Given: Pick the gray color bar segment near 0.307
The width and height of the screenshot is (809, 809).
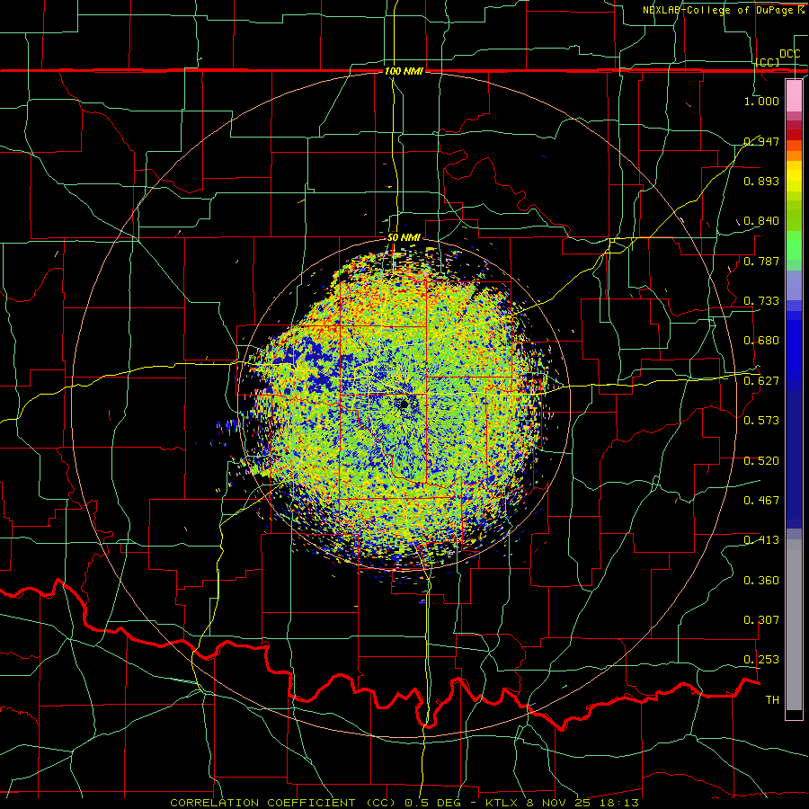Looking at the screenshot, I should [794, 625].
